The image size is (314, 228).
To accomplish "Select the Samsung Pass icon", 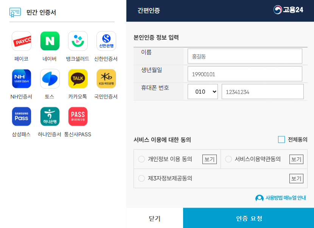I will tap(22, 117).
